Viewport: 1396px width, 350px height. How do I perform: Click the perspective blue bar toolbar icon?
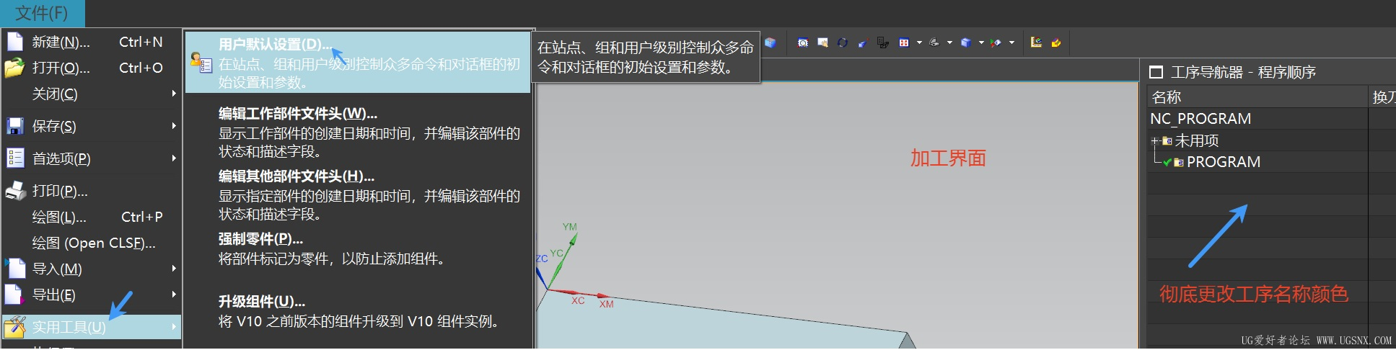[862, 43]
